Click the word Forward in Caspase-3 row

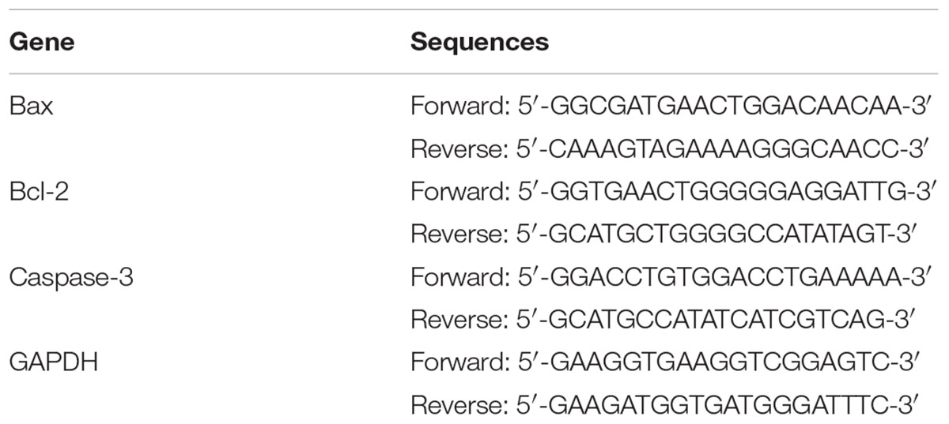[x=459, y=277]
